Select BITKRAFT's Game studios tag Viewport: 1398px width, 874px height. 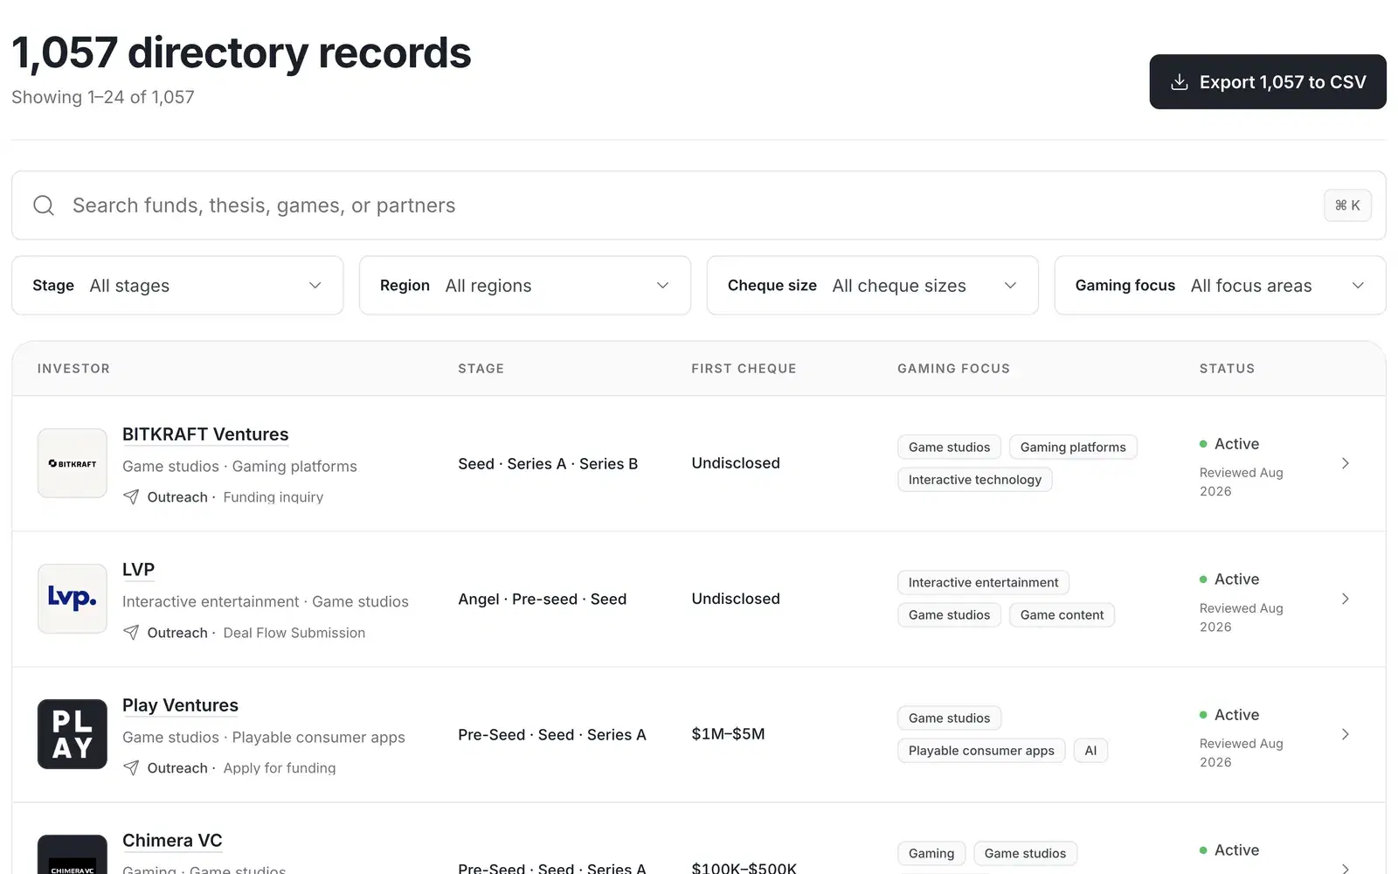[949, 447]
